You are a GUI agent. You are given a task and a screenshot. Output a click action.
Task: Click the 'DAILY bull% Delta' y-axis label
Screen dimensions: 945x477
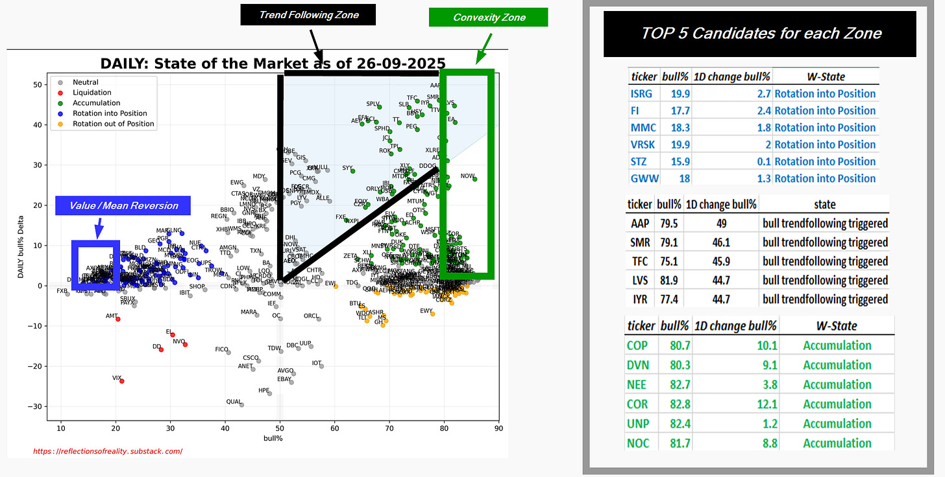(x=20, y=246)
